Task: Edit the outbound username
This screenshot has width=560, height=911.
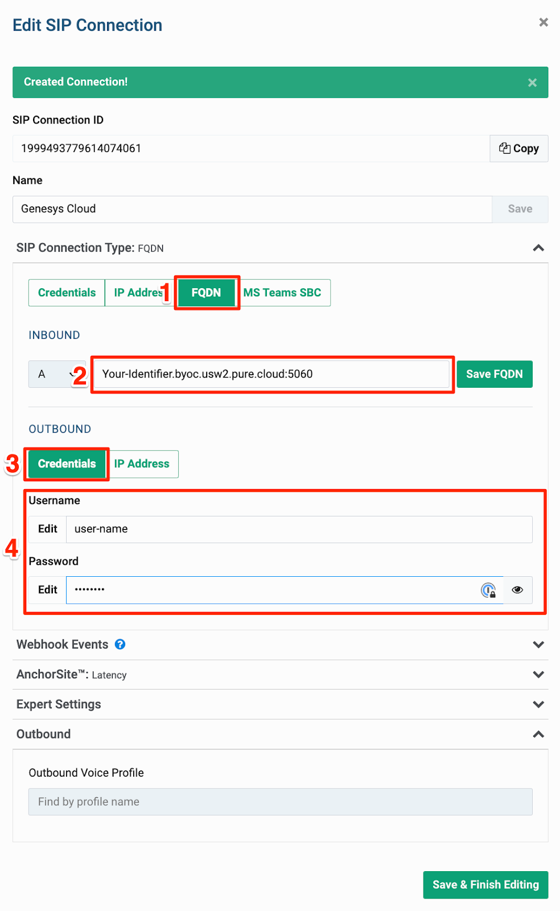Action: pos(47,529)
